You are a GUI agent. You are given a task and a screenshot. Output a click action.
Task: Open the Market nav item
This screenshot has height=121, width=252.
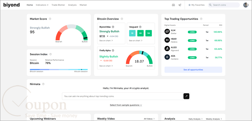(x=83, y=5)
